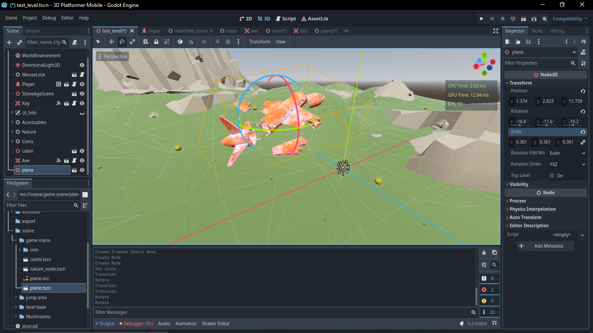Toggle visibility of the cabin node

point(82,151)
